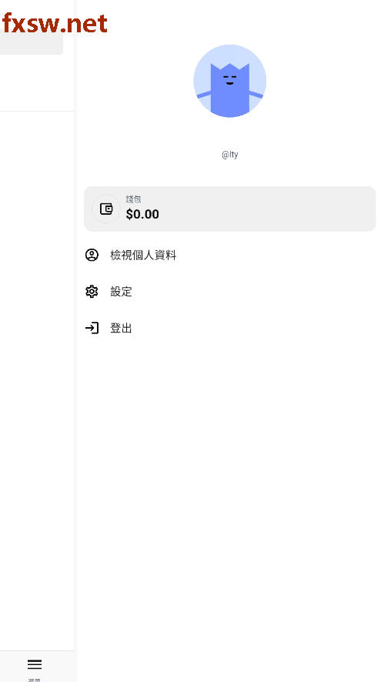Click the horizontal divider line in the left panel
The image size is (384, 682).
36,112
